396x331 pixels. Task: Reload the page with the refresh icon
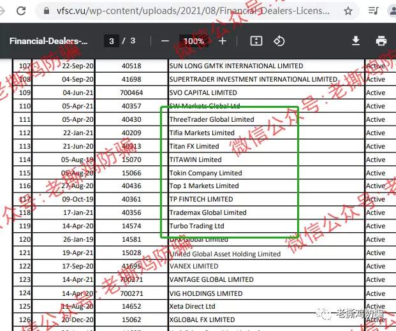21,11
